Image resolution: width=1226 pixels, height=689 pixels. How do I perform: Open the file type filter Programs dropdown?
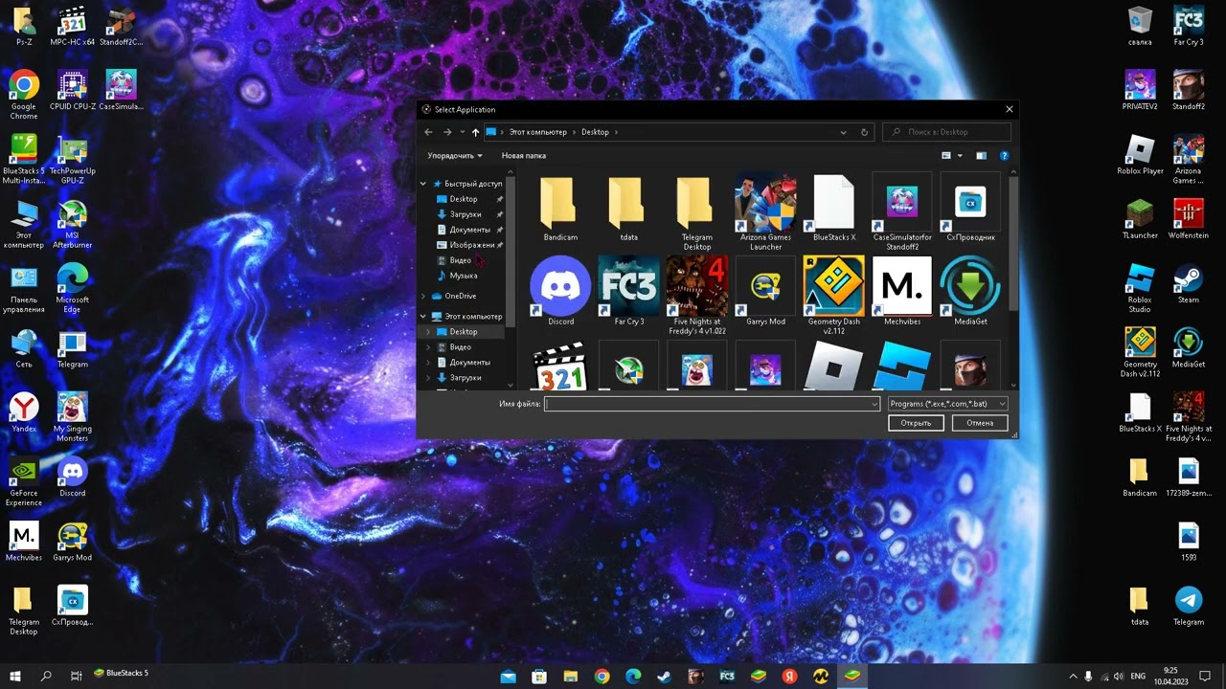tap(948, 404)
